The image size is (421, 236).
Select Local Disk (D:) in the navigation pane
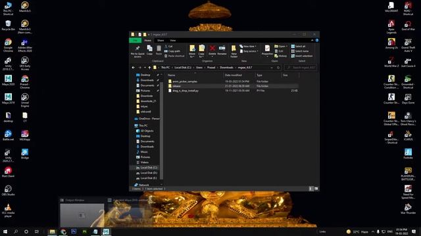149,173
